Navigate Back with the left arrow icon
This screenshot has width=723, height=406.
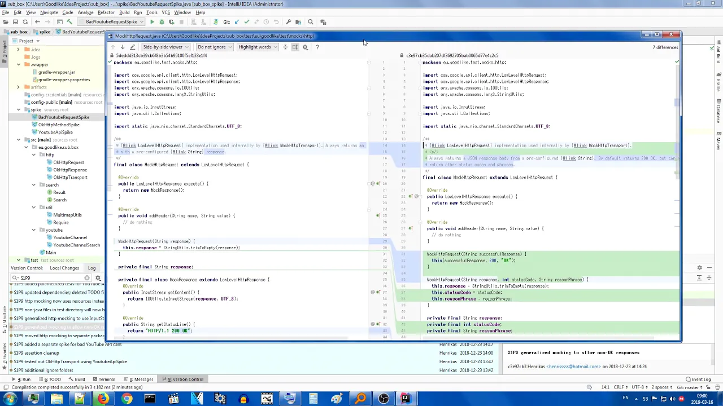point(37,22)
